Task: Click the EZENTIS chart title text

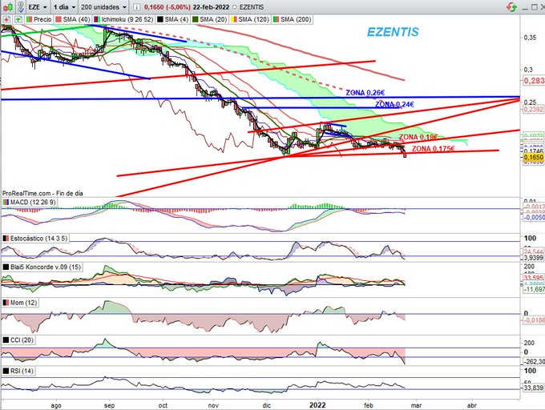Action: point(393,32)
